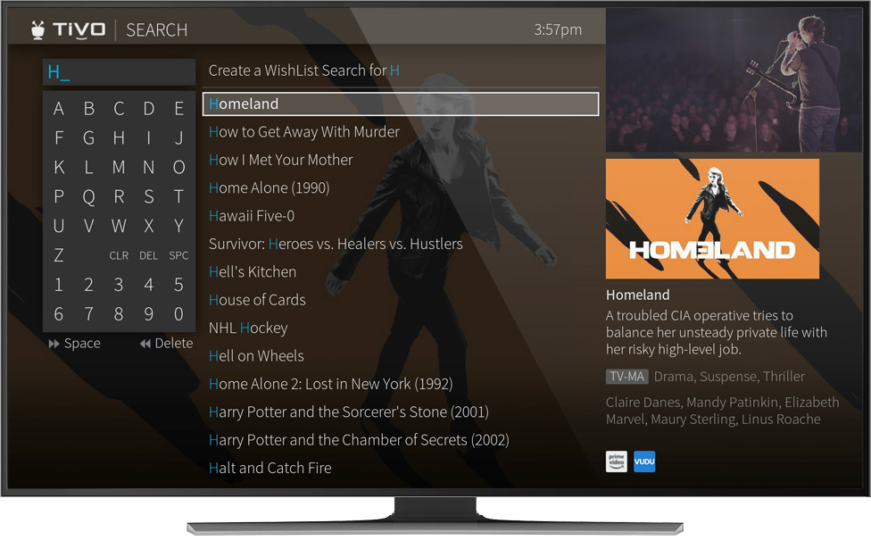Viewport: 871px width, 557px height.
Task: Click letter D on keyboard grid
Action: click(149, 108)
